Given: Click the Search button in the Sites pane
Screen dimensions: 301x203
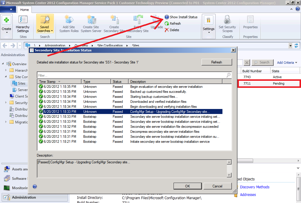Looking at the screenshot, I should coord(262,63).
